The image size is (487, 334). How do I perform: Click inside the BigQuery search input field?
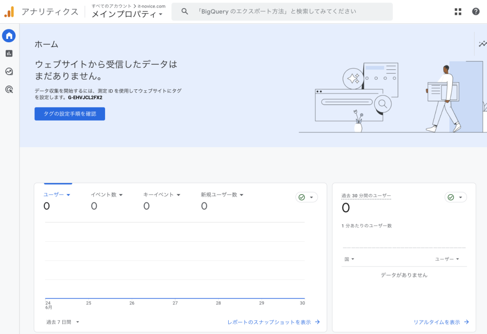285,11
